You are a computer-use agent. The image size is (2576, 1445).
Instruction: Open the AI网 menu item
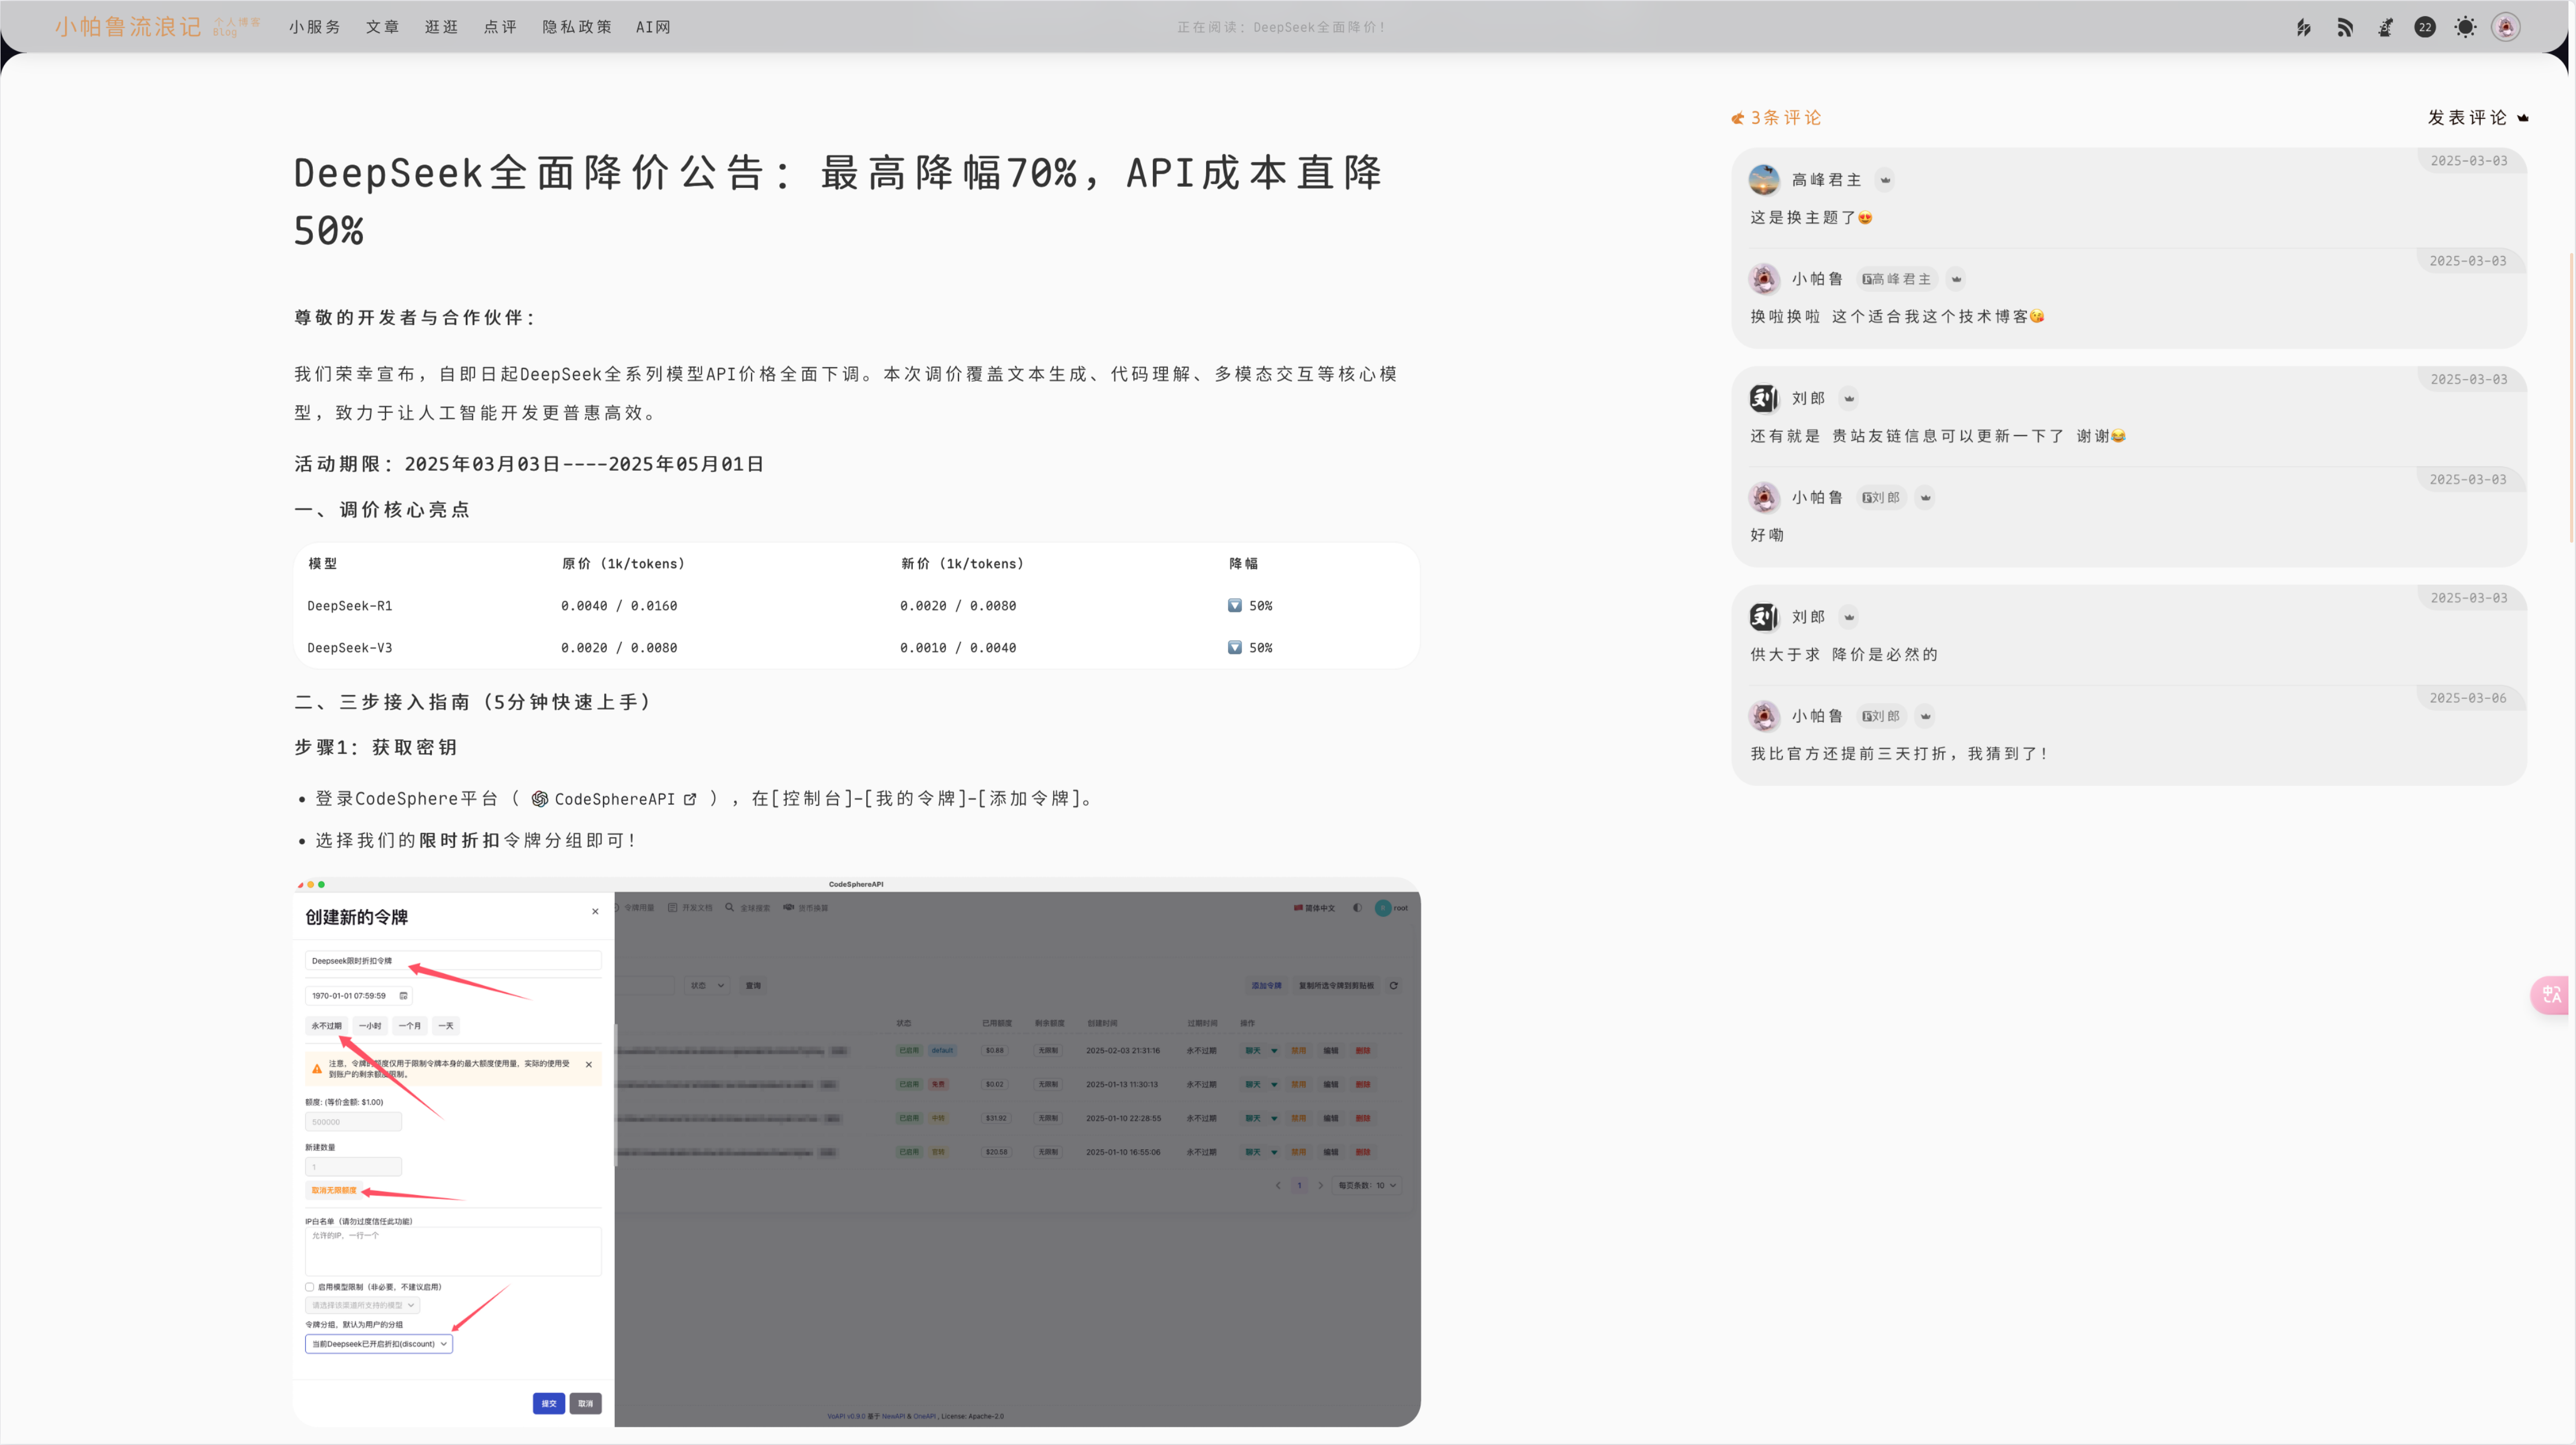coord(653,28)
